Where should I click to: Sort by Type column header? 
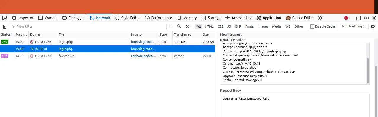click(165, 34)
